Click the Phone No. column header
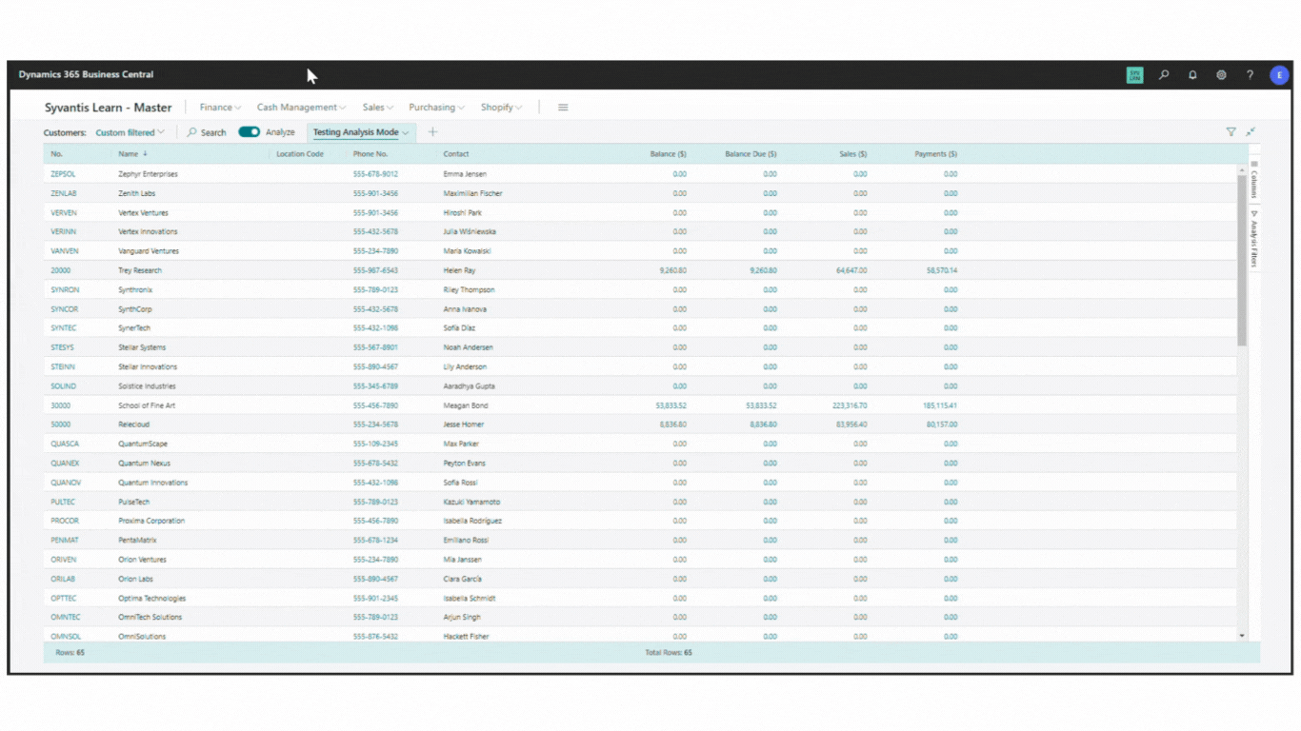Image resolution: width=1301 pixels, height=731 pixels. tap(370, 154)
